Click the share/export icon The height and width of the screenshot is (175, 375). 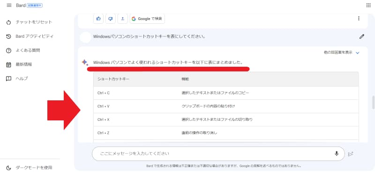[123, 19]
